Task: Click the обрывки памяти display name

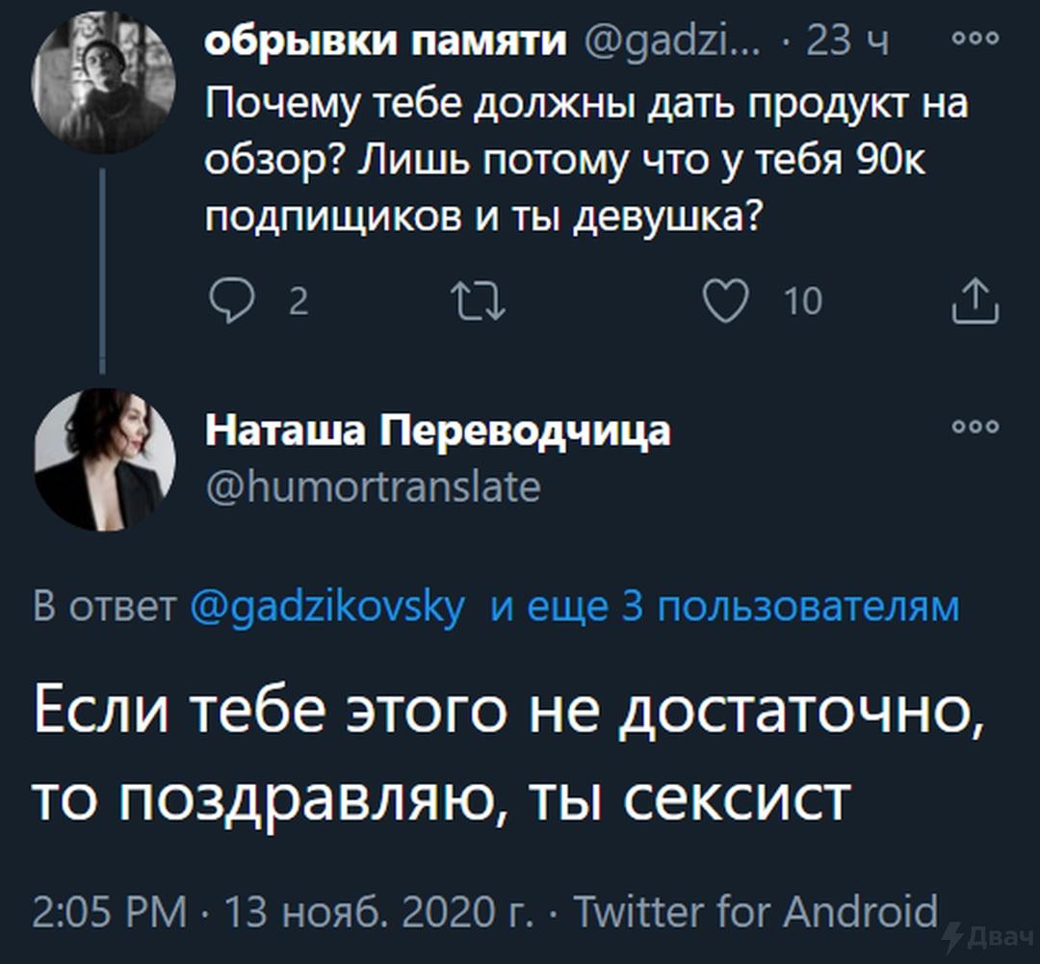Action: tap(386, 41)
